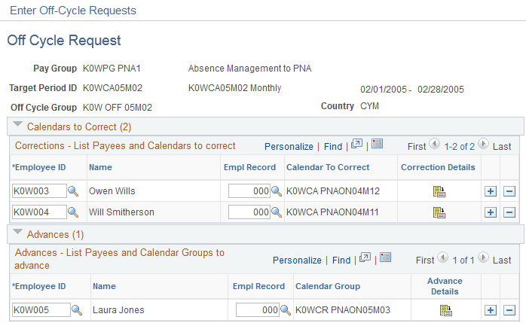
Task: Personalize the Corrections grid
Action: (289, 146)
